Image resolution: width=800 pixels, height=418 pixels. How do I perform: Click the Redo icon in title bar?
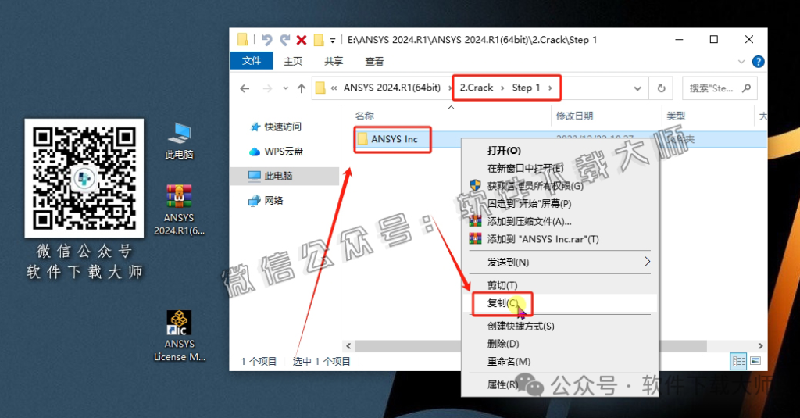(284, 40)
